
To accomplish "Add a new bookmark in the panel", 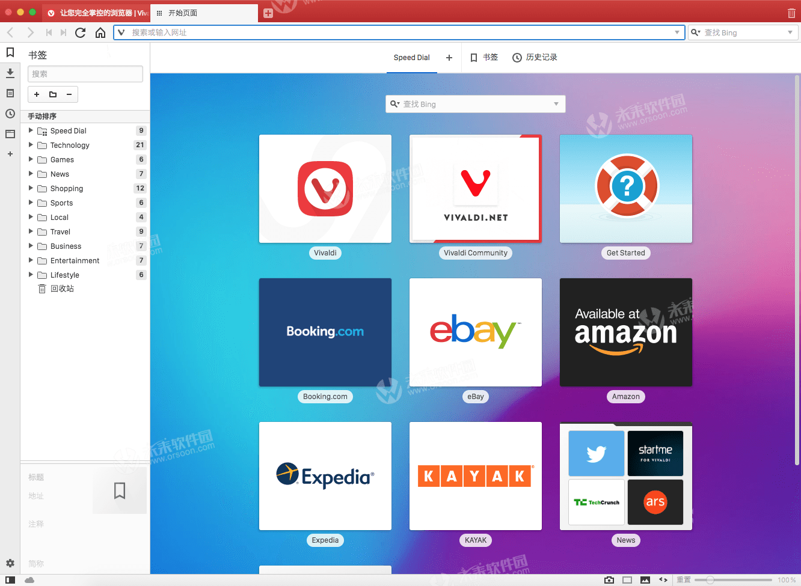I will pyautogui.click(x=37, y=94).
